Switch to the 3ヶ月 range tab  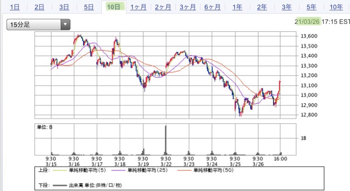(x=188, y=7)
